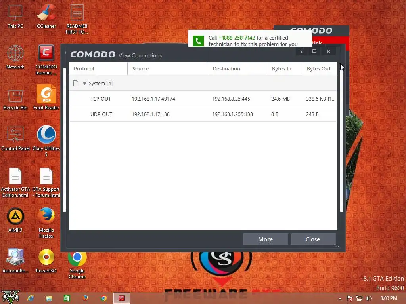Click the 0 B bytes in value
The width and height of the screenshot is (406, 304).
tap(275, 114)
